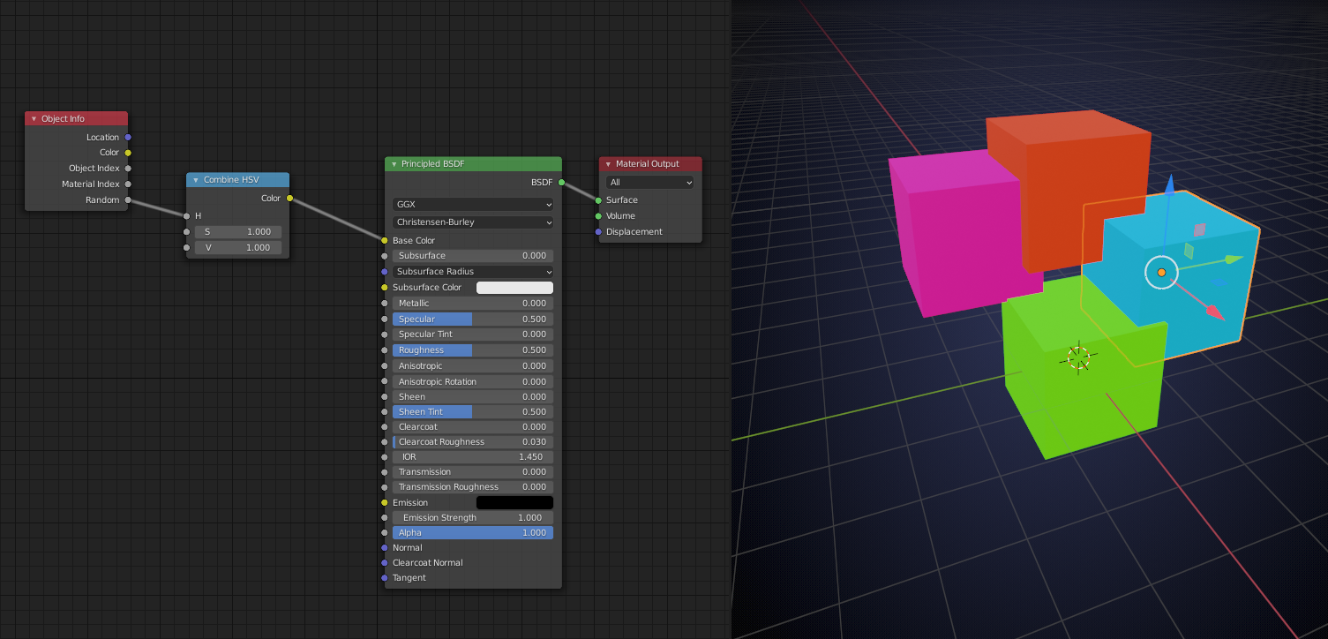Click the Subsurface Color input socket
Screen dimensions: 1328x639
pyautogui.click(x=385, y=288)
